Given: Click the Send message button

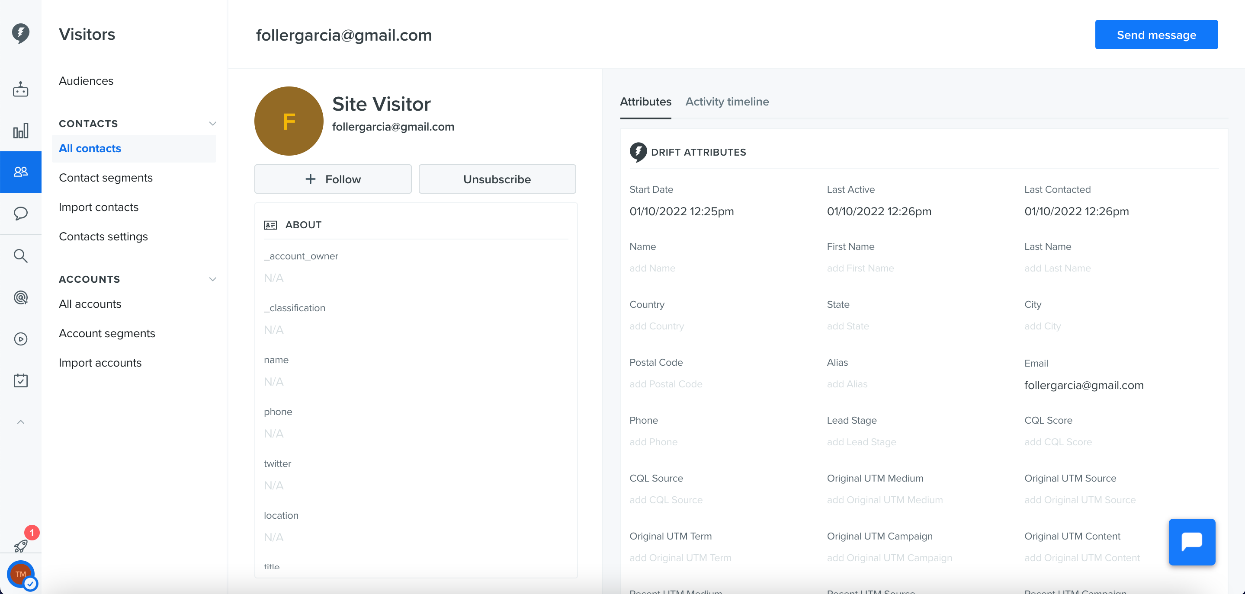Looking at the screenshot, I should 1156,34.
